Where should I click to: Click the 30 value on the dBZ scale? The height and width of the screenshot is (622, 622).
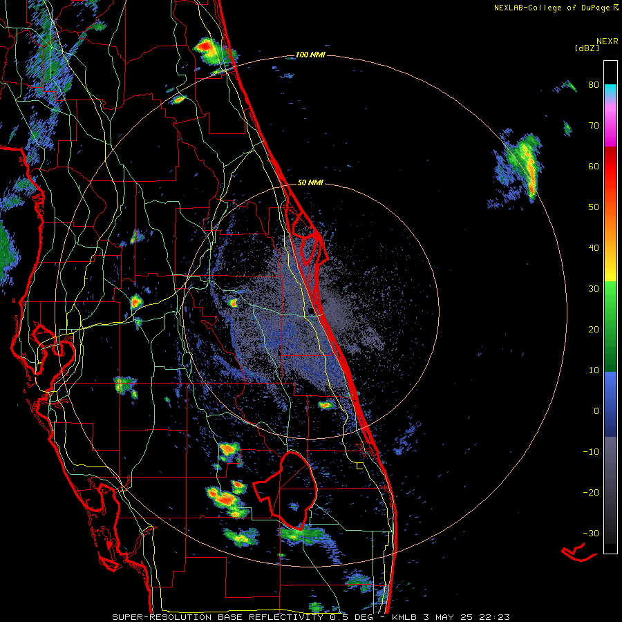point(594,289)
